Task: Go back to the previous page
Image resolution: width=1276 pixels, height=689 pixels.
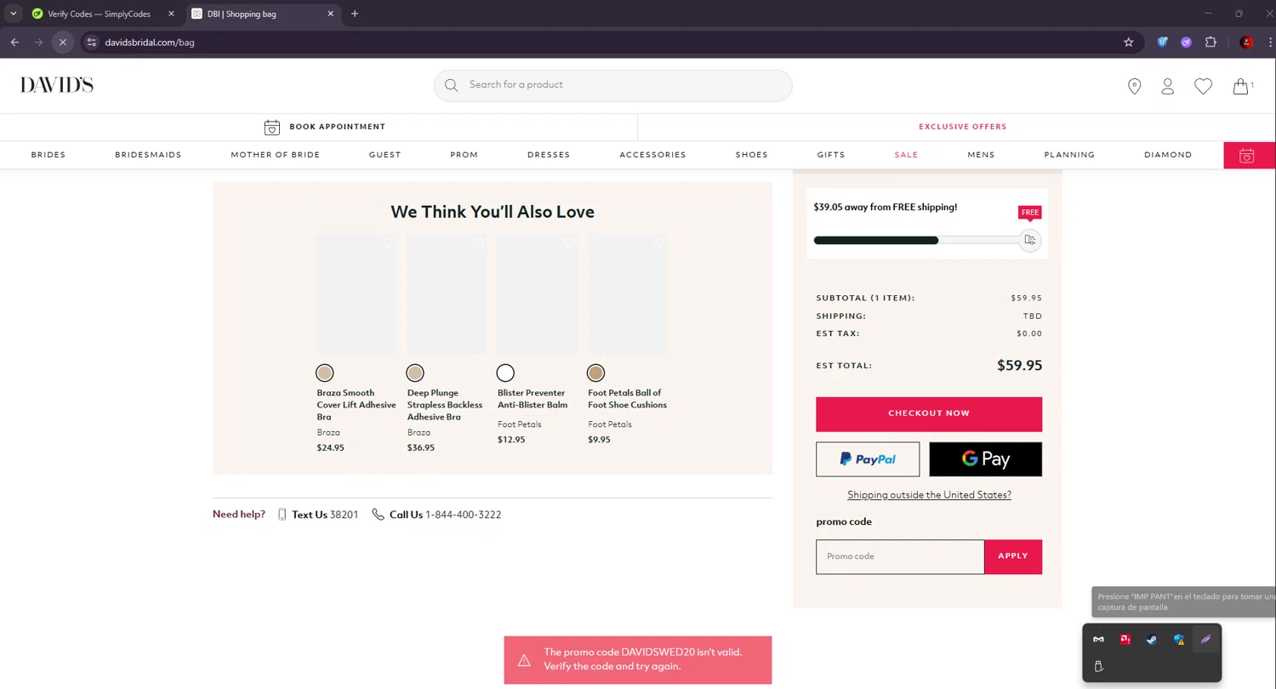Action: point(14,42)
